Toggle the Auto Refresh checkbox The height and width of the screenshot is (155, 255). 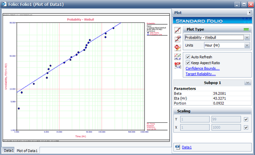[188, 57]
